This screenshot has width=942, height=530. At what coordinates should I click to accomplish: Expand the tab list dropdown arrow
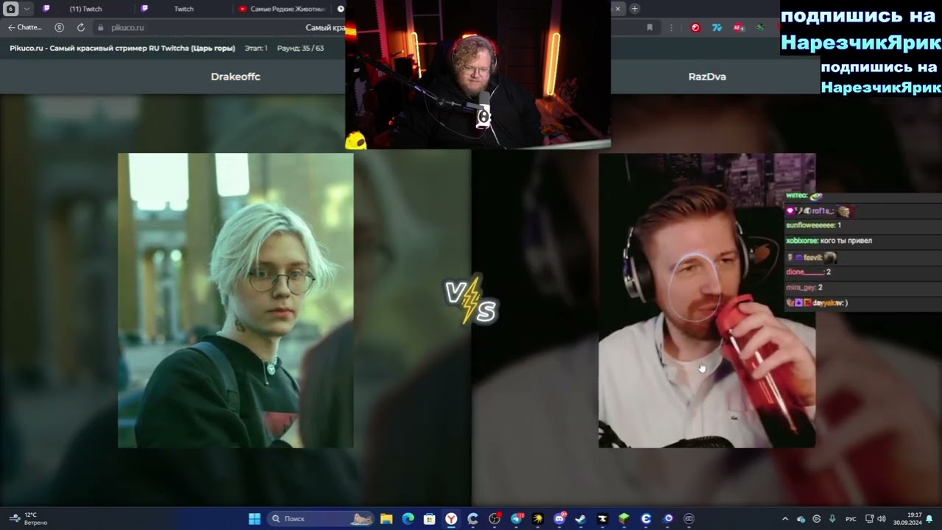[27, 9]
